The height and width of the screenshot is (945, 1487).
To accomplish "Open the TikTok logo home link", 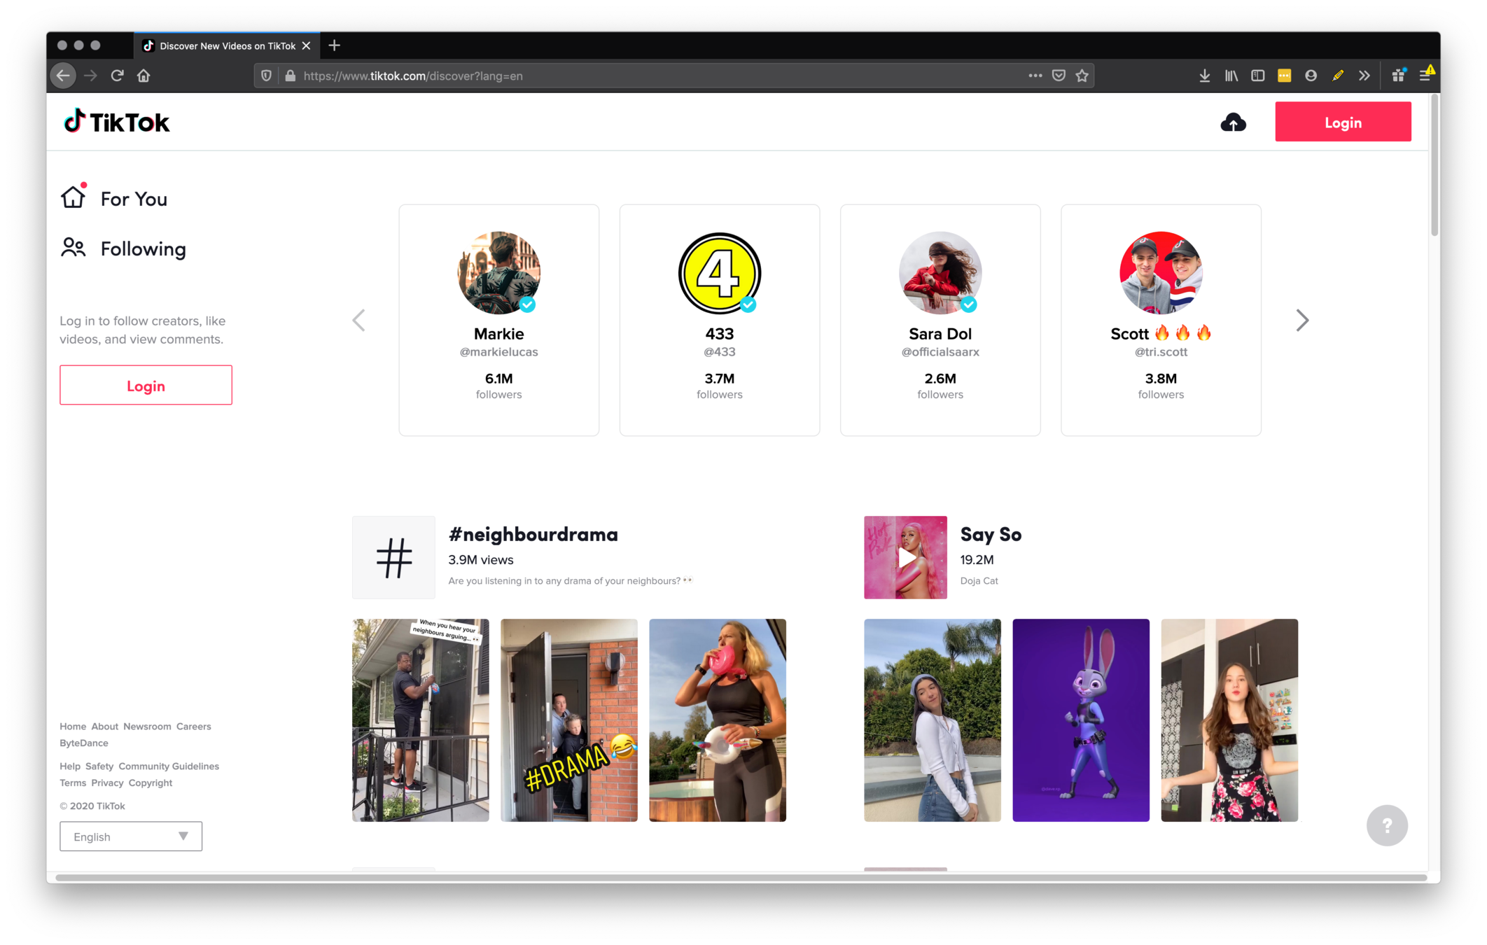I will [x=117, y=122].
